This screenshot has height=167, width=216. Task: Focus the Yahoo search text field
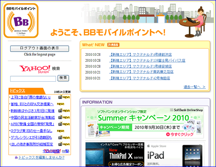tap(33, 79)
